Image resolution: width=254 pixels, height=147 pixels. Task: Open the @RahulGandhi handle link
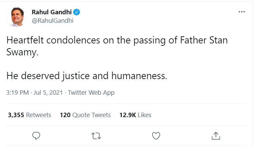[52, 20]
